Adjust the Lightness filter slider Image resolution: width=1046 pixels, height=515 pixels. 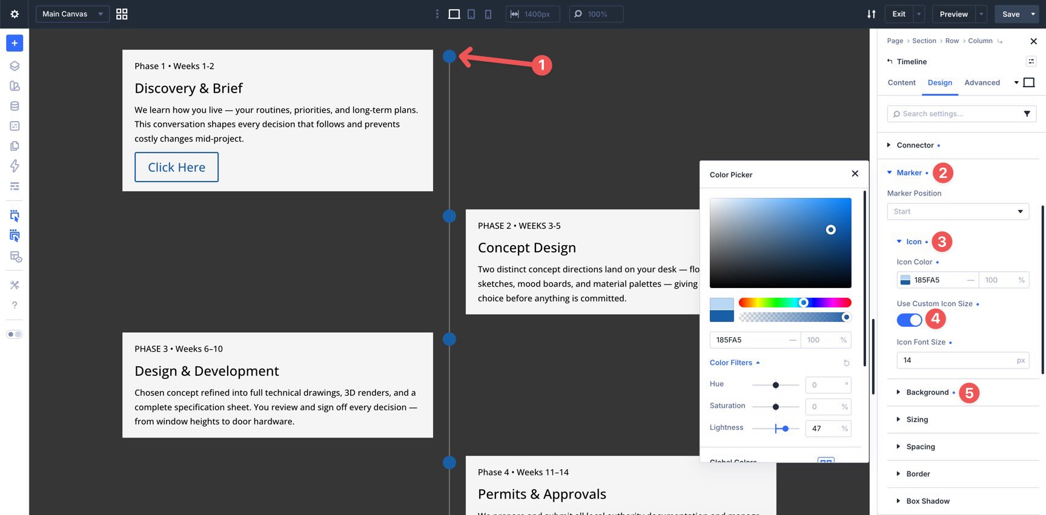776,428
